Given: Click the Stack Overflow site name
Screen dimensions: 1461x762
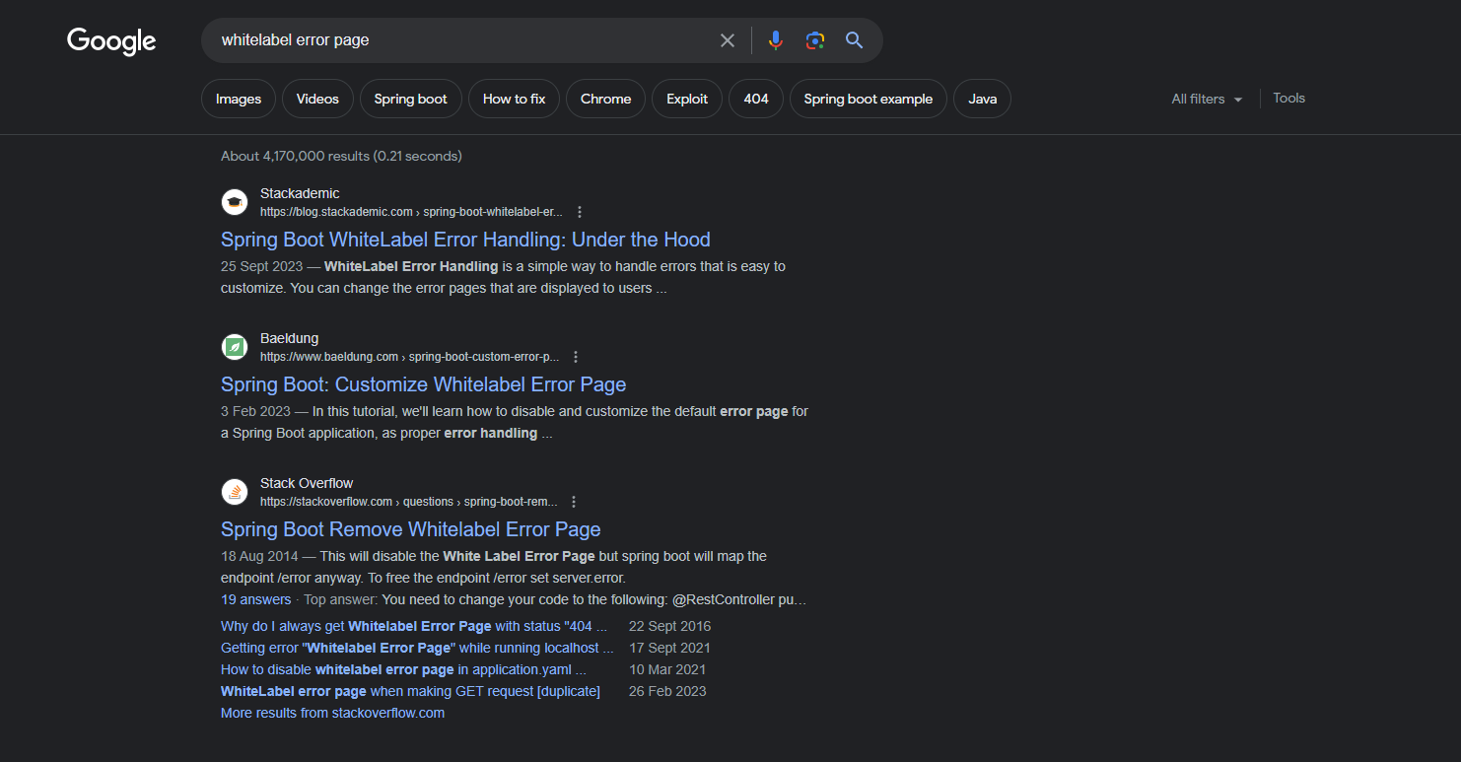Looking at the screenshot, I should (x=307, y=483).
